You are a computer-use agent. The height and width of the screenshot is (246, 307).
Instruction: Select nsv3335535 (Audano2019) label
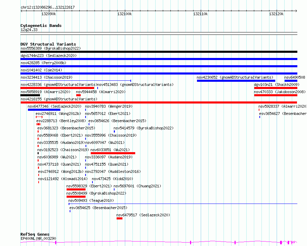(61, 142)
